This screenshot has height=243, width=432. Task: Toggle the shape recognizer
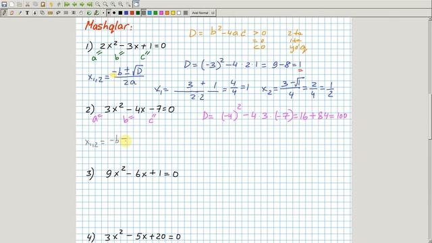tap(43, 13)
